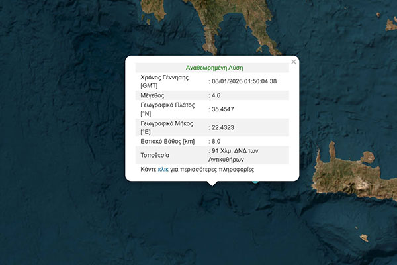Select the 'Μέγεθος' magnitude row label

click(x=154, y=95)
